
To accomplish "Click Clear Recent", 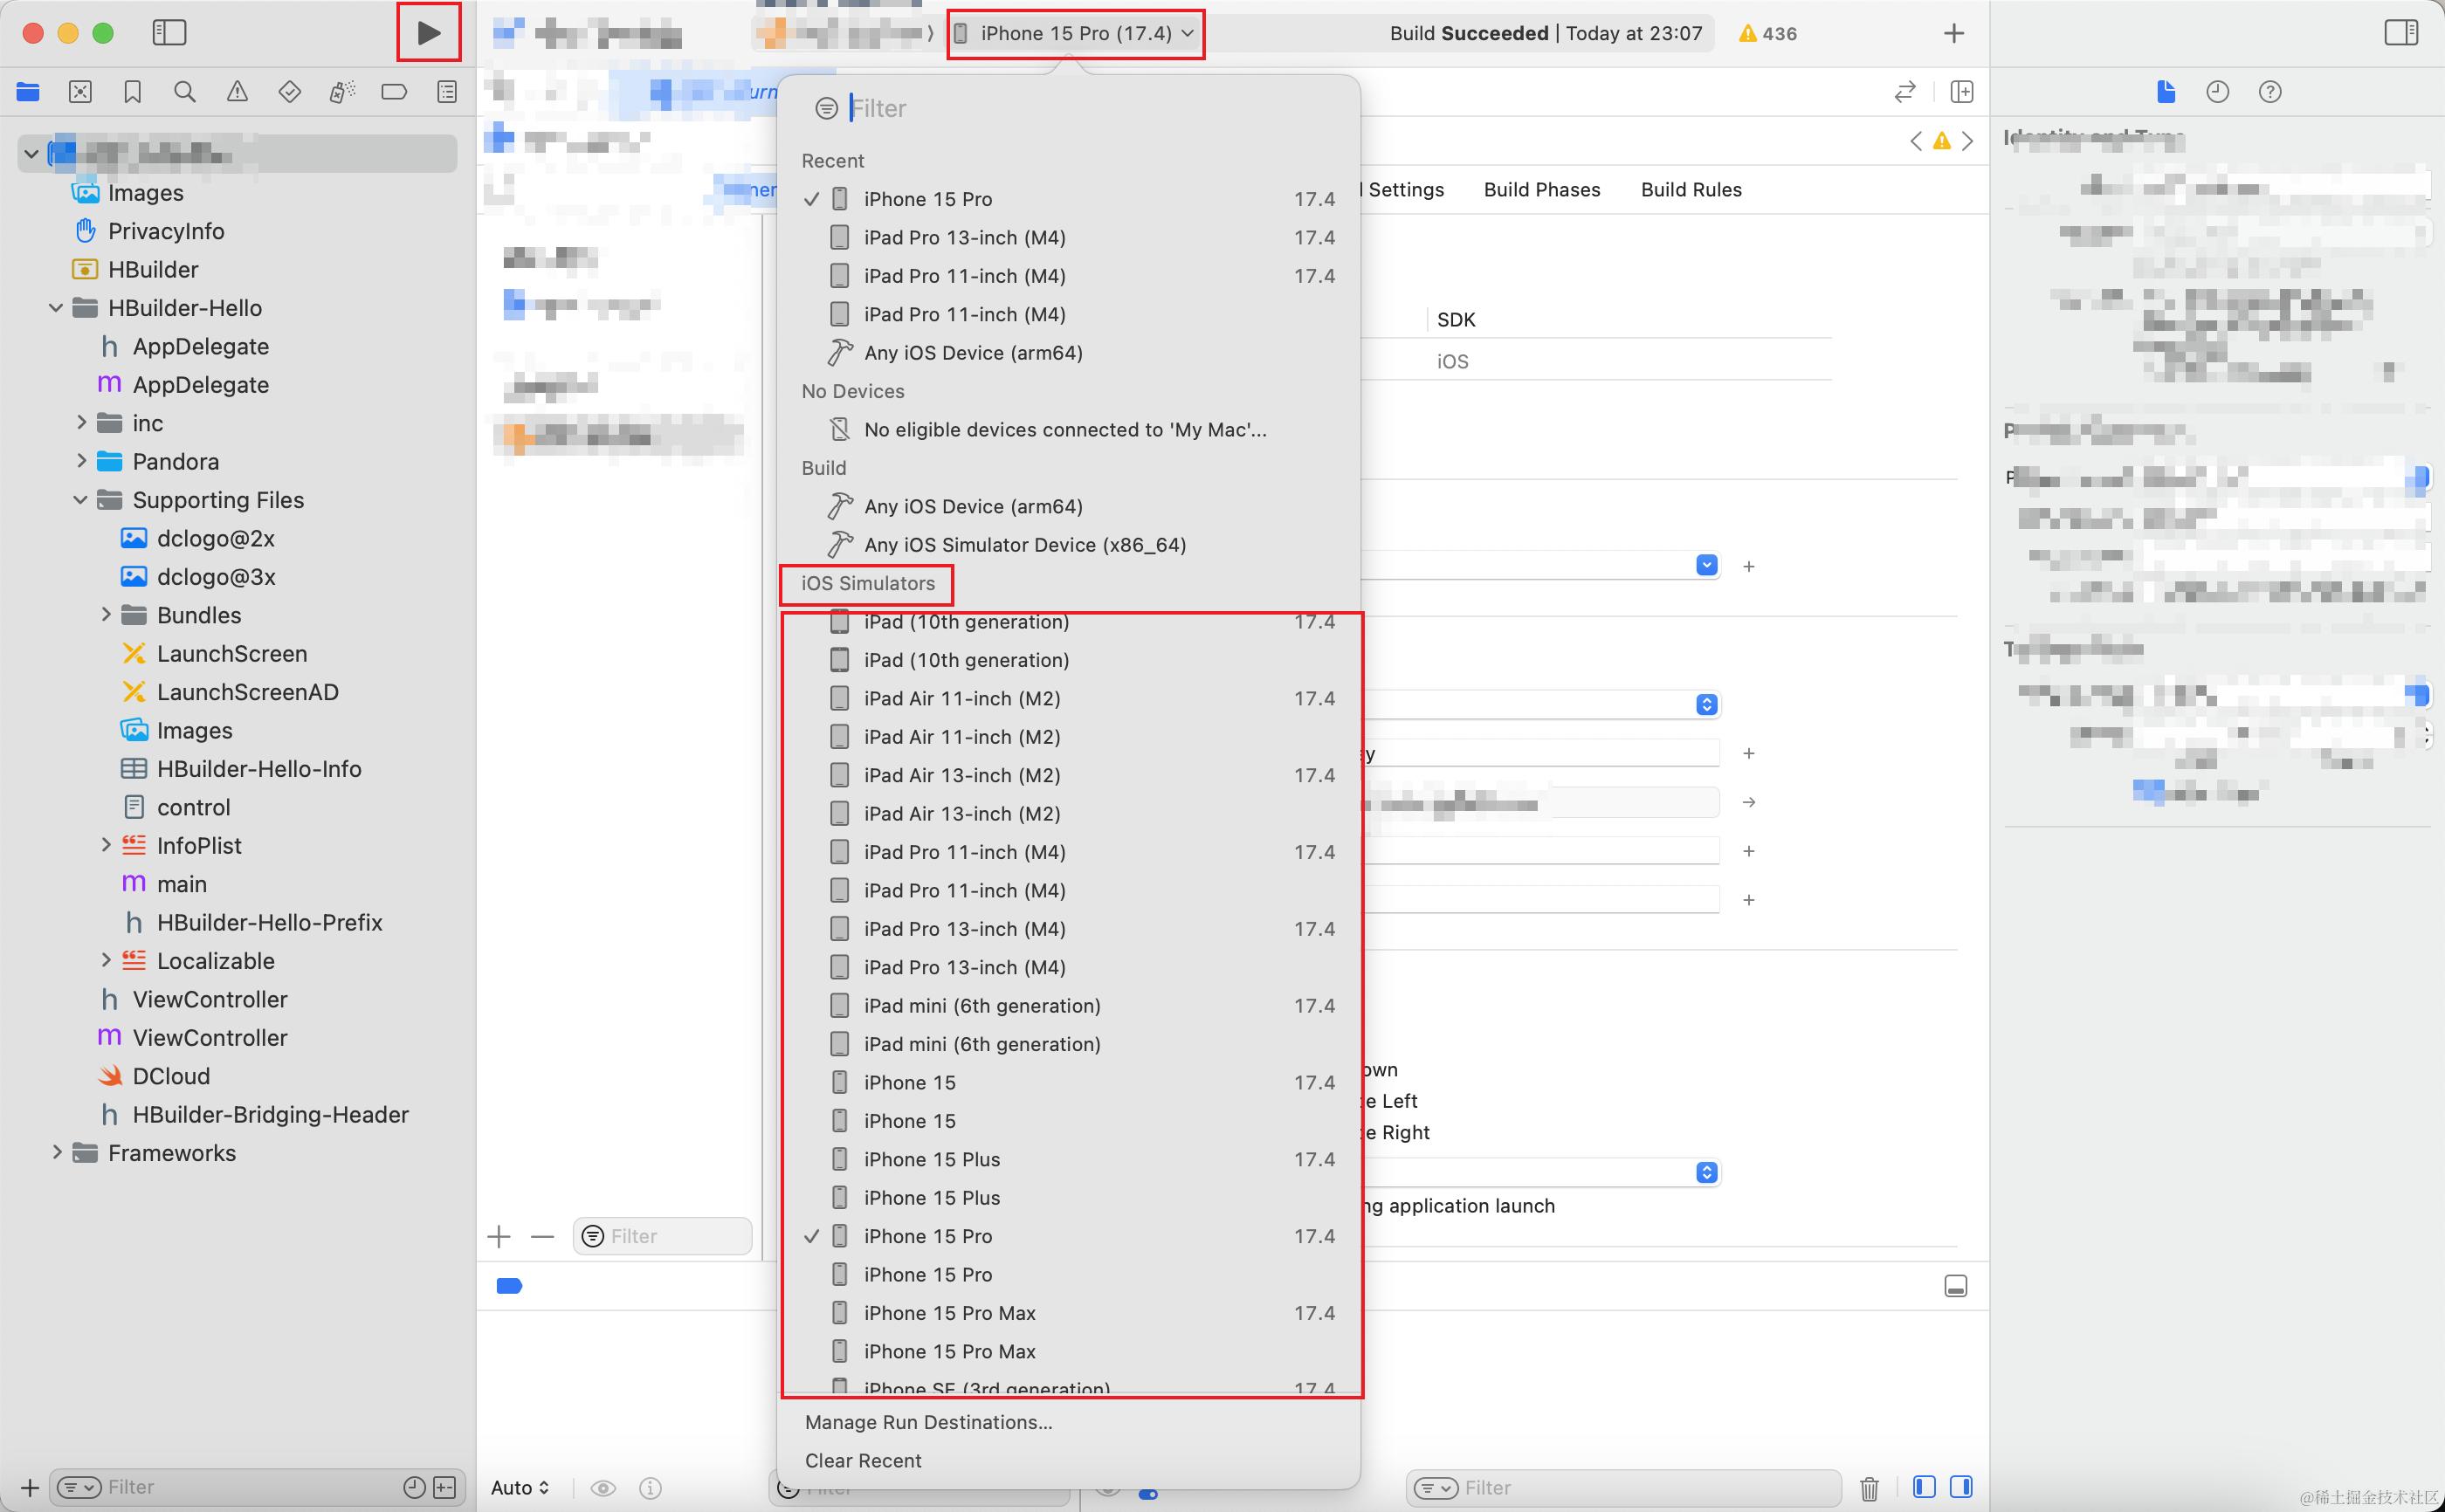I will 863,1460.
